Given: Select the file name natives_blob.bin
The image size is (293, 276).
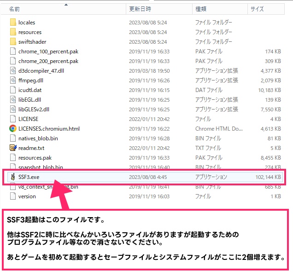Looking at the screenshot, I should click(38, 138).
